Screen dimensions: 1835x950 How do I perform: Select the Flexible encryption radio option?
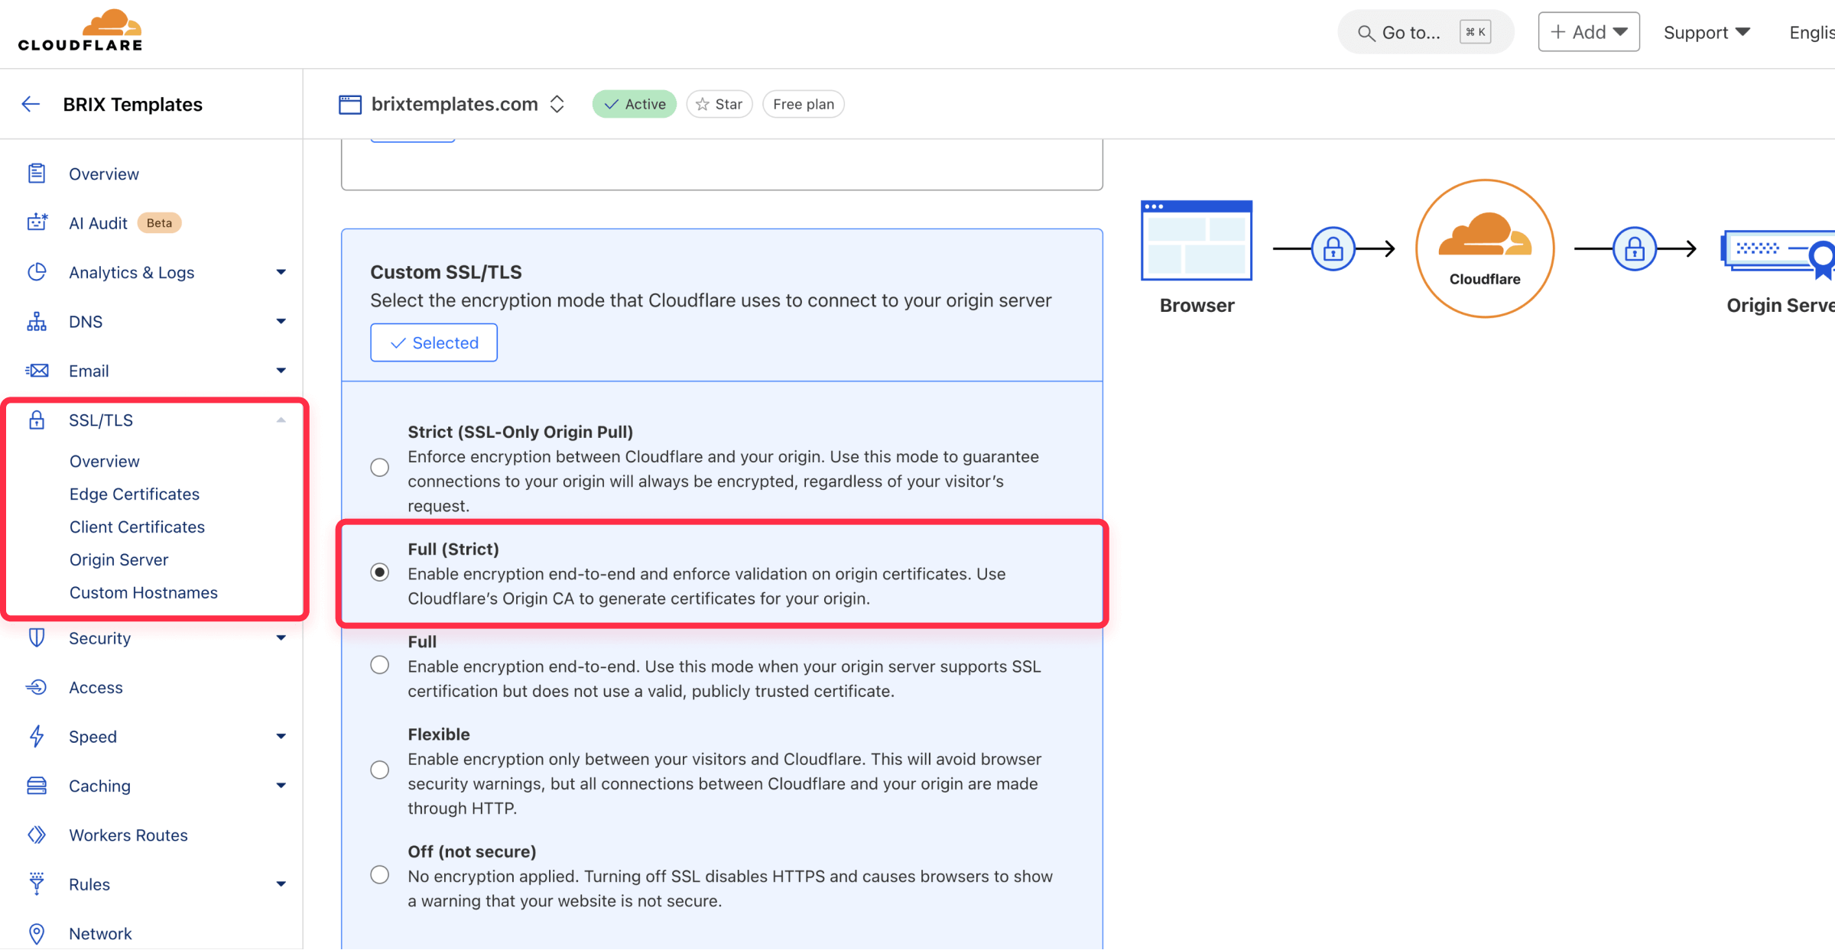coord(380,770)
